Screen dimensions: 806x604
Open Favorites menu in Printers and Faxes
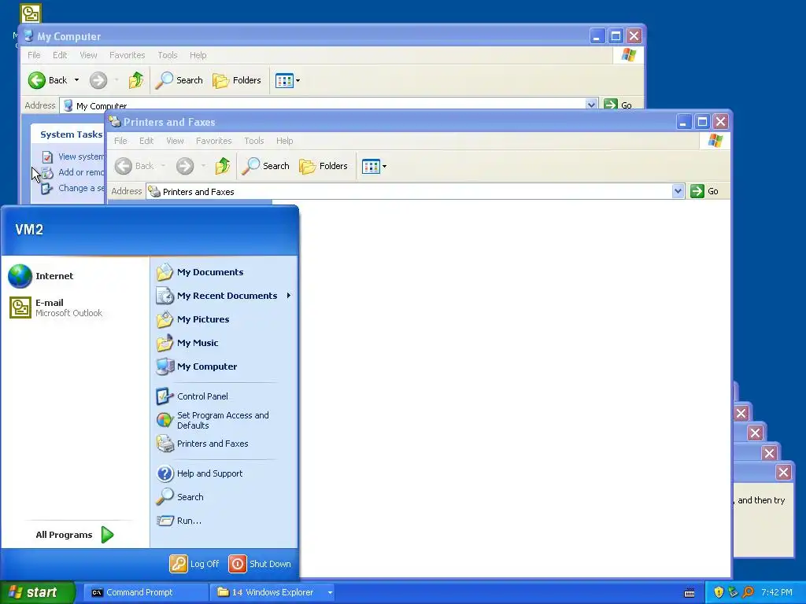coord(214,141)
